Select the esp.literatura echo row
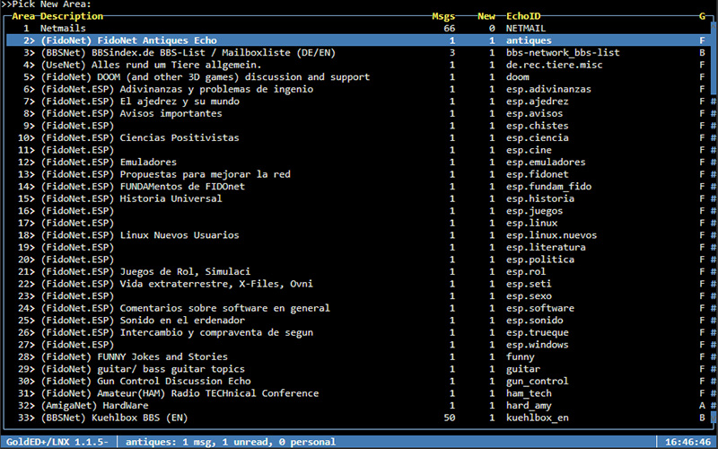The width and height of the screenshot is (718, 449). coord(358,248)
